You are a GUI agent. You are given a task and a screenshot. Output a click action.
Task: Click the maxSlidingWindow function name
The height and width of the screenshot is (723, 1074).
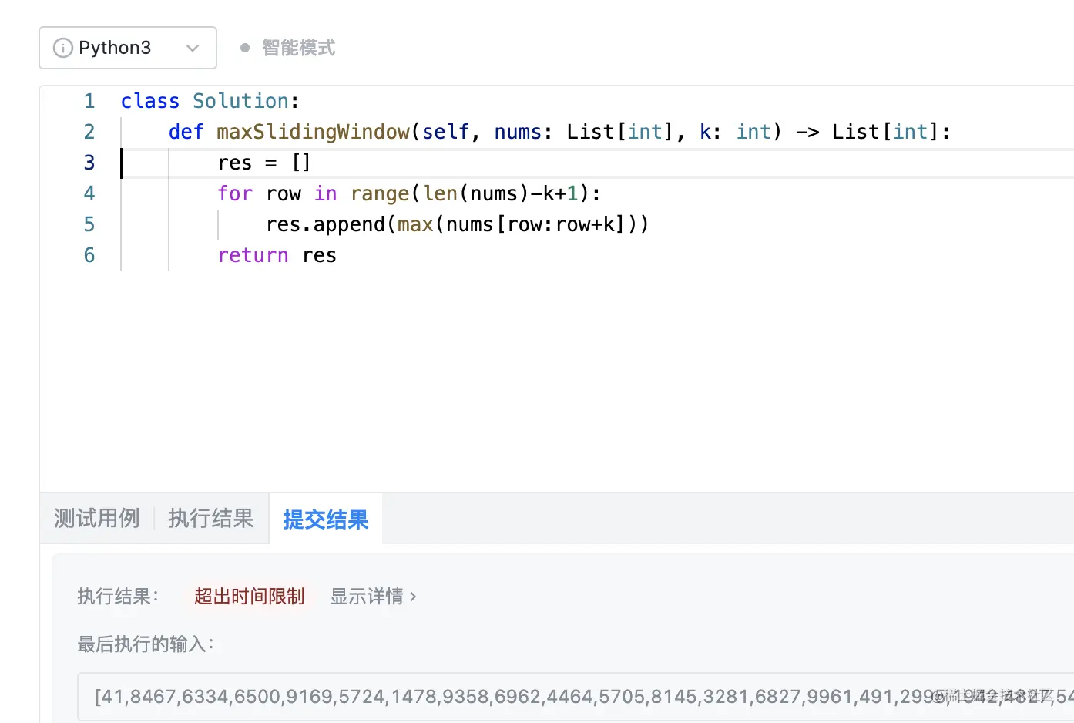313,132
